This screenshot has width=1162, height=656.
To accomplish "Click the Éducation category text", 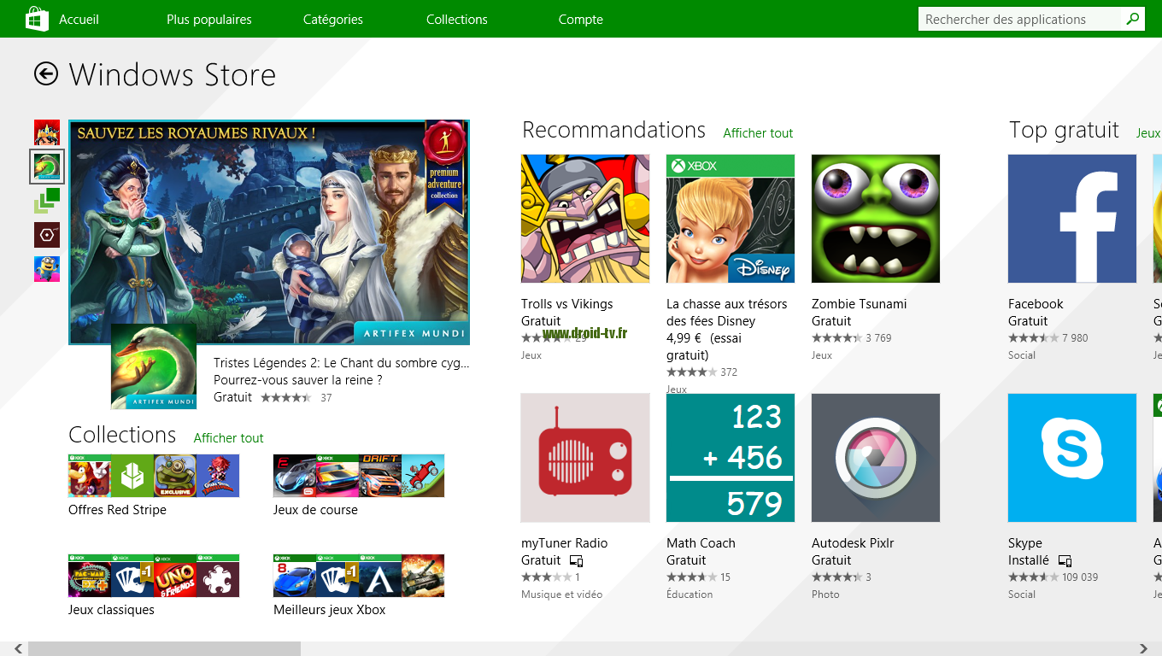I will click(x=690, y=594).
